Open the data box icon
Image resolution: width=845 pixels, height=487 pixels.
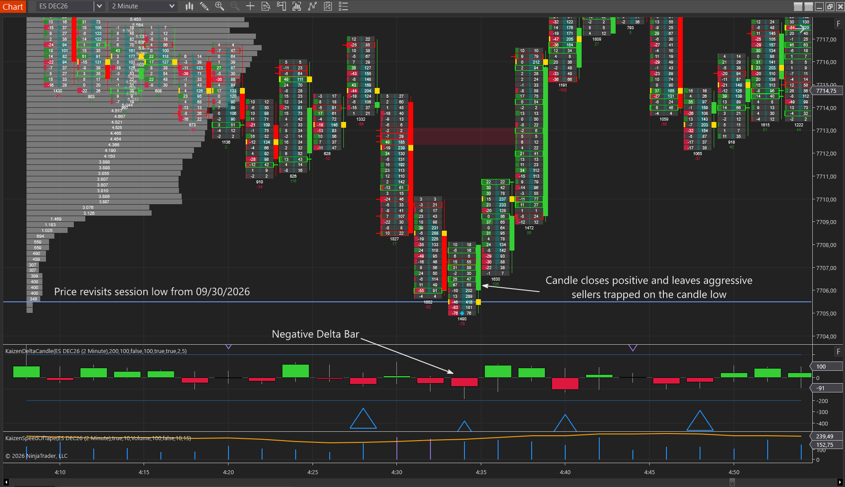pyautogui.click(x=266, y=6)
